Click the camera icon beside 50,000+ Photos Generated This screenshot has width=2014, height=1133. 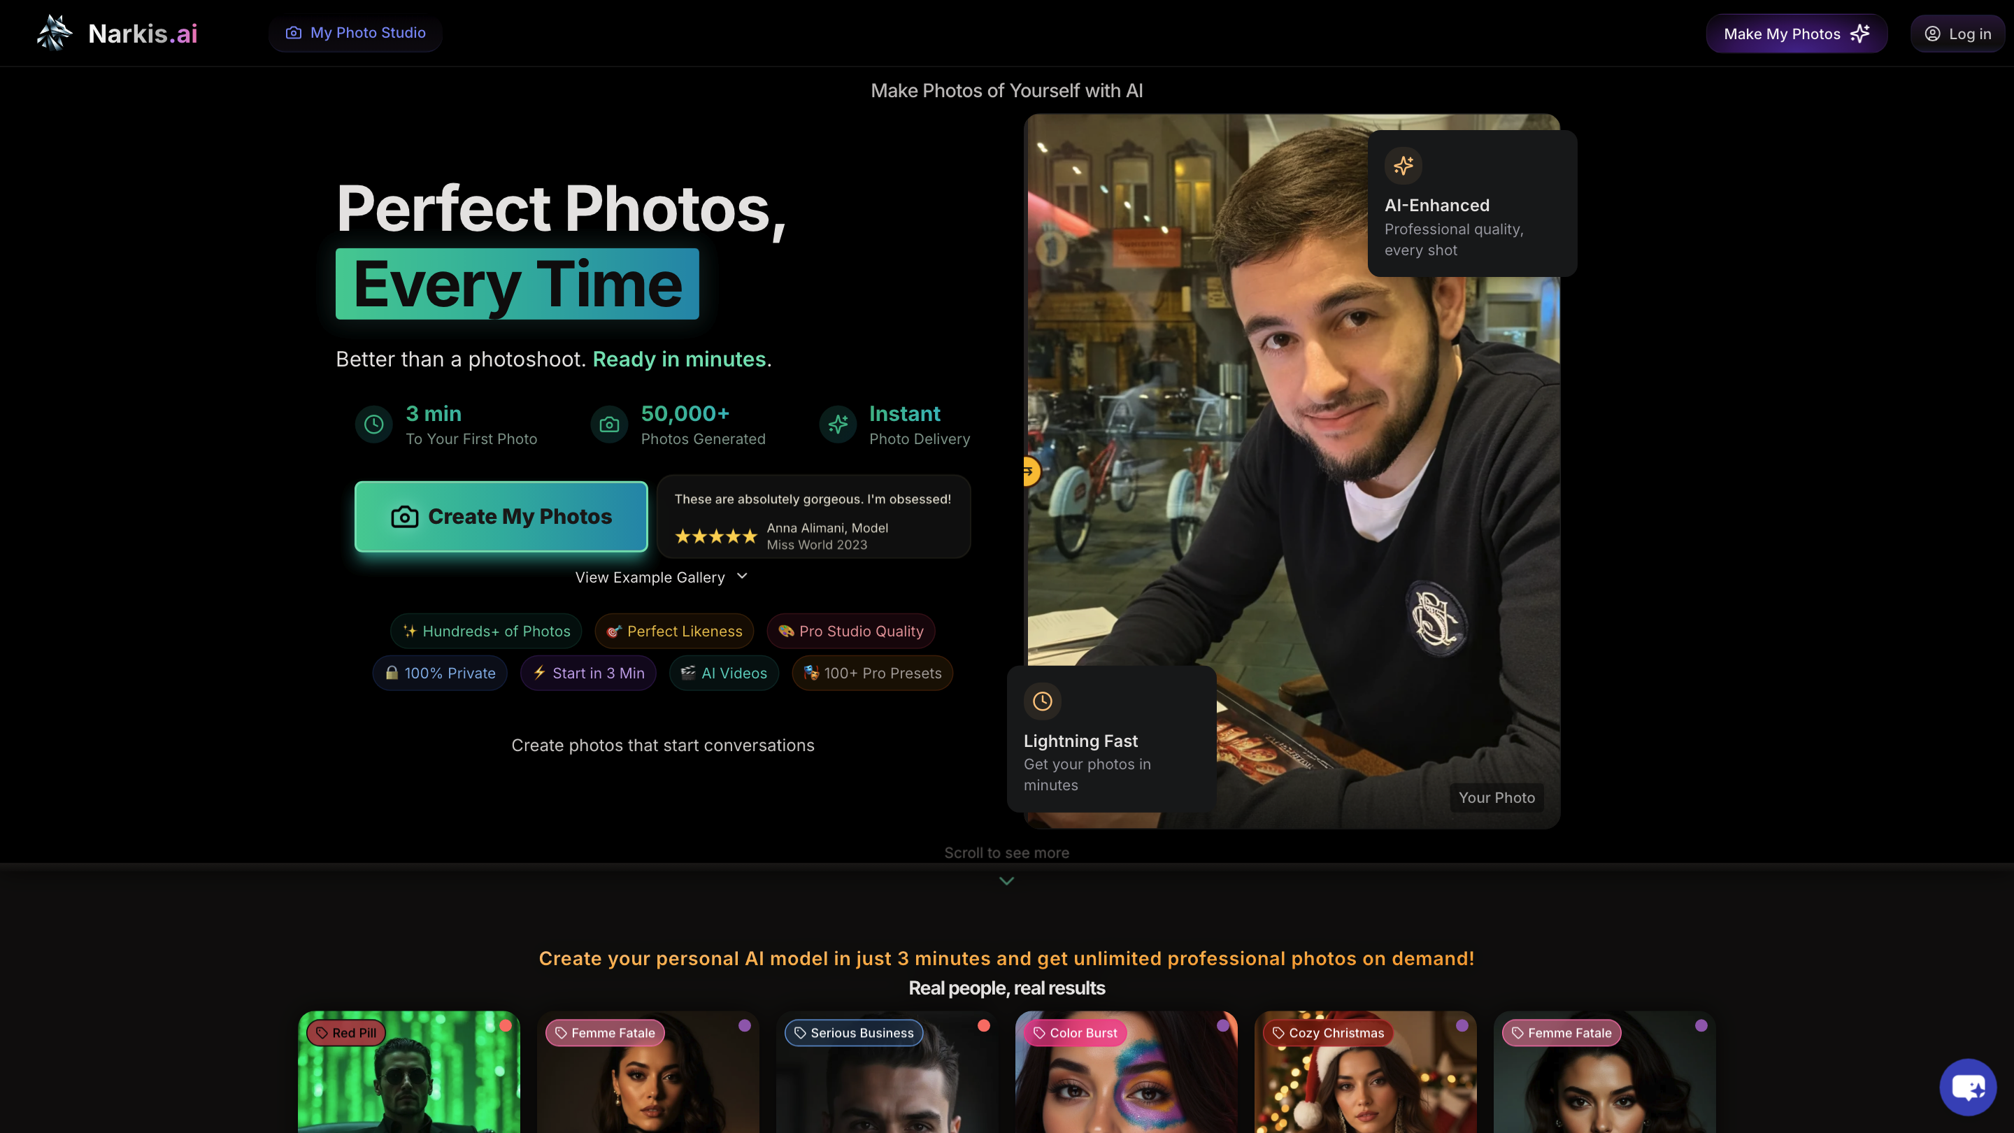pyautogui.click(x=609, y=425)
